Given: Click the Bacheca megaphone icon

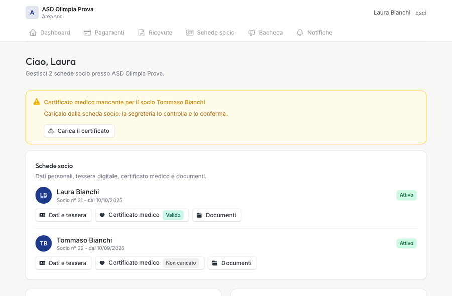Looking at the screenshot, I should click(x=252, y=33).
